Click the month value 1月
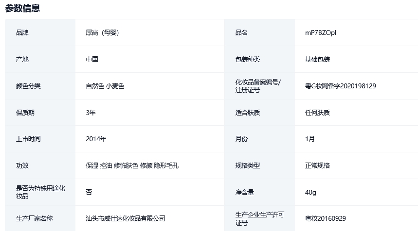418x231 pixels. pyautogui.click(x=309, y=139)
